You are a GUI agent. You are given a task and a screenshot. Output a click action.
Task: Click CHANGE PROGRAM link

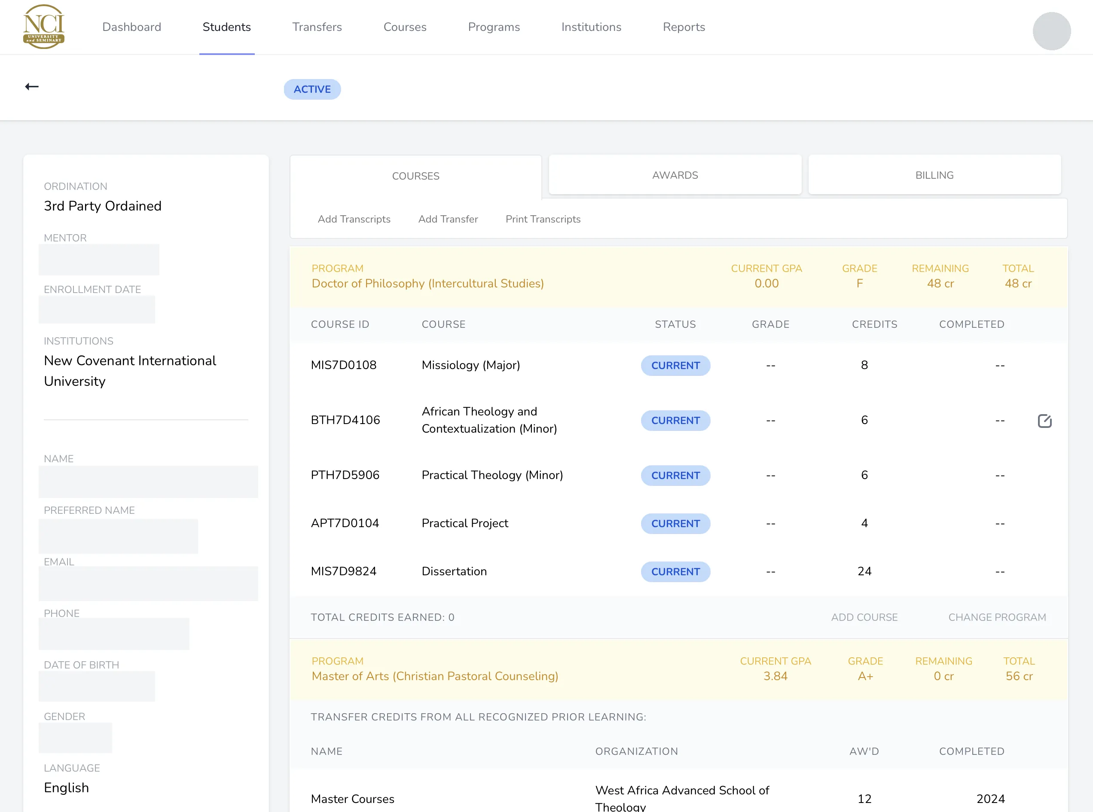[x=997, y=617]
